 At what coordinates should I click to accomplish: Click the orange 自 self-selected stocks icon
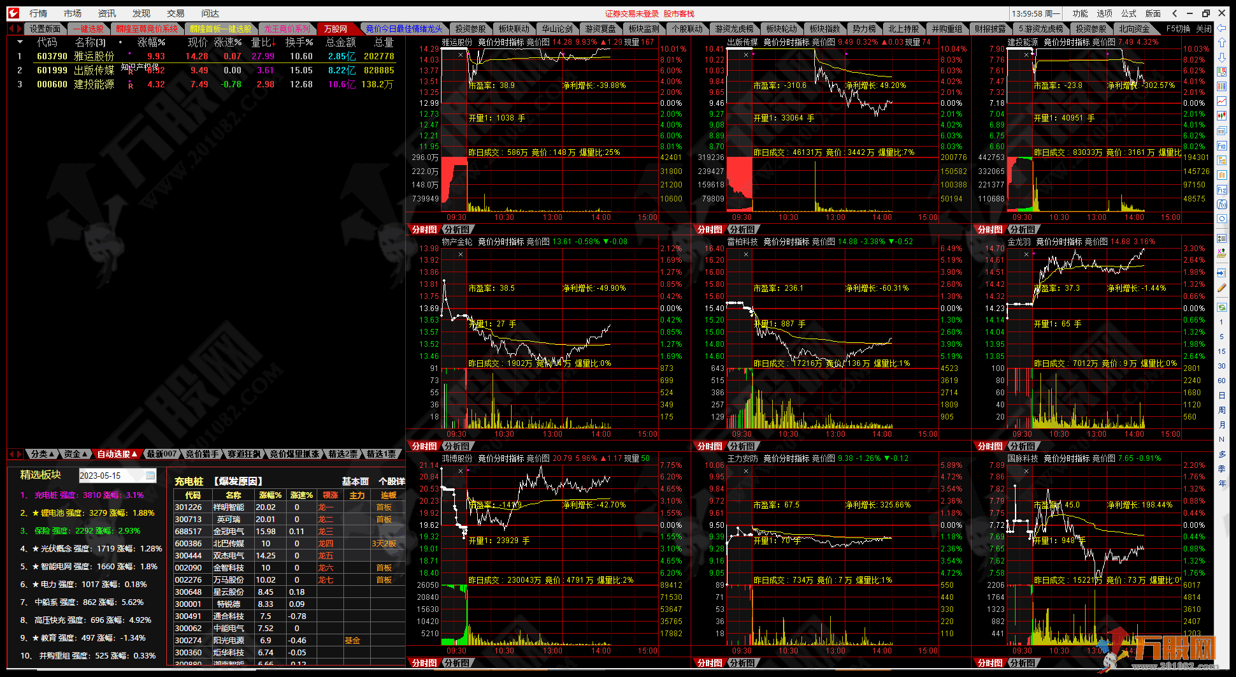[x=1221, y=175]
